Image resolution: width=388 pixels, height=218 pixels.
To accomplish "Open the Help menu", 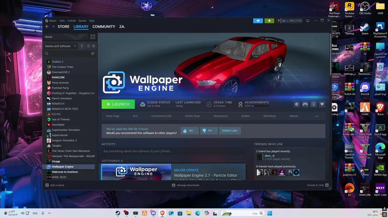I will tap(92, 21).
